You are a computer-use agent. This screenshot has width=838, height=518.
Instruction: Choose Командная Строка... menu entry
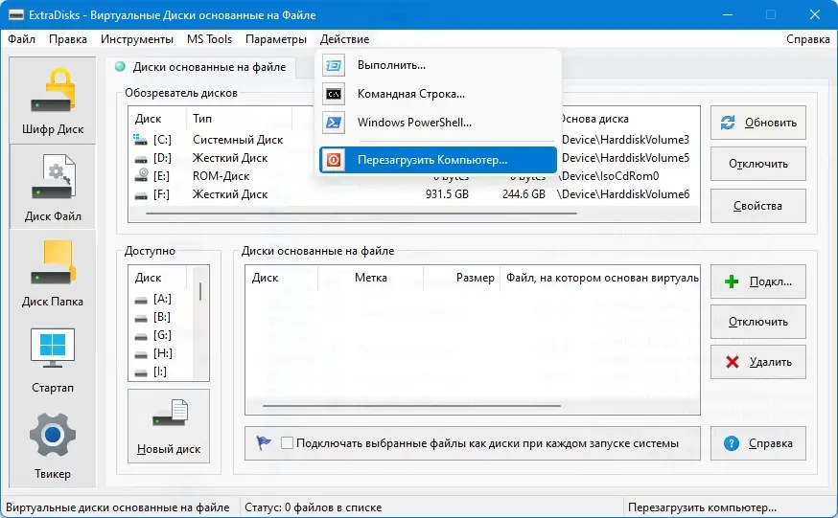[438, 94]
